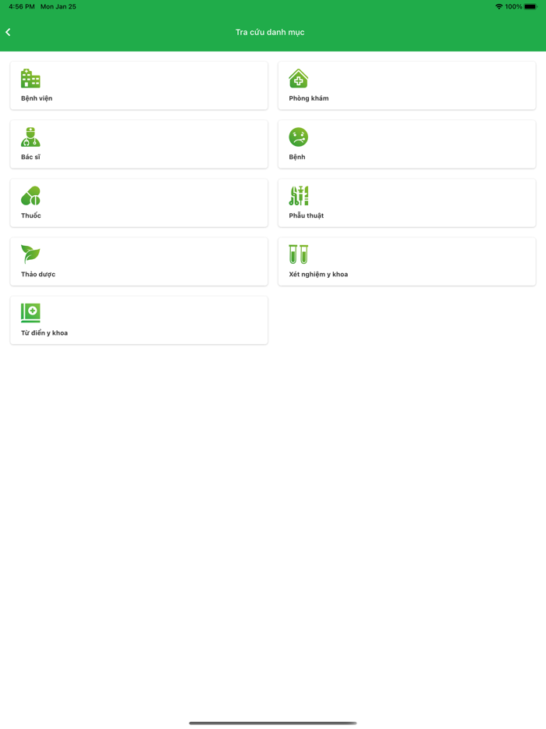Select the clinic house icon

[298, 78]
